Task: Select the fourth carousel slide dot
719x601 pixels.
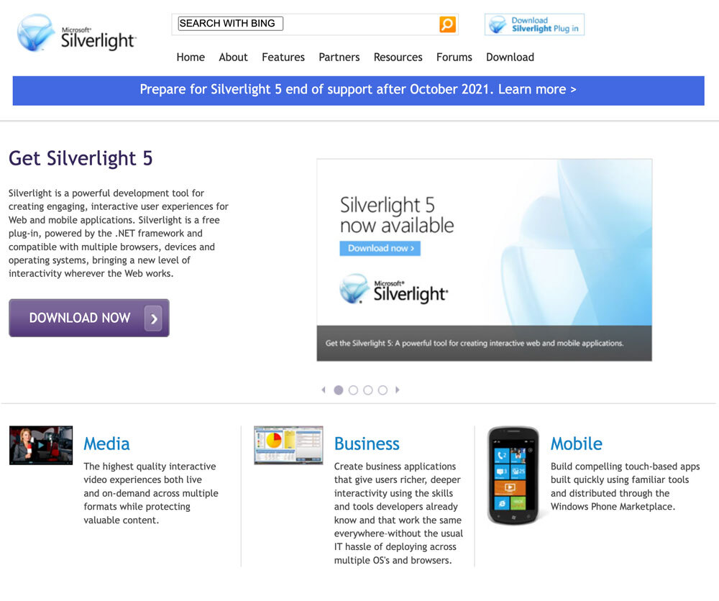Action: tap(383, 390)
